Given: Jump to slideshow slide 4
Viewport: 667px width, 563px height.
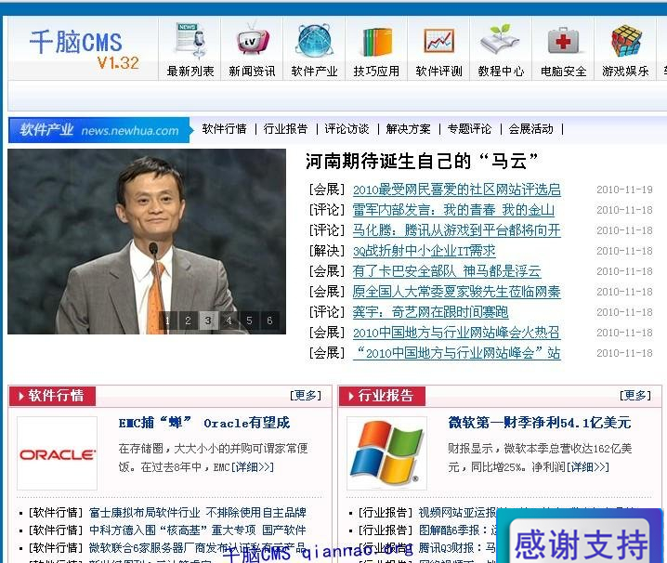Looking at the screenshot, I should pyautogui.click(x=229, y=321).
